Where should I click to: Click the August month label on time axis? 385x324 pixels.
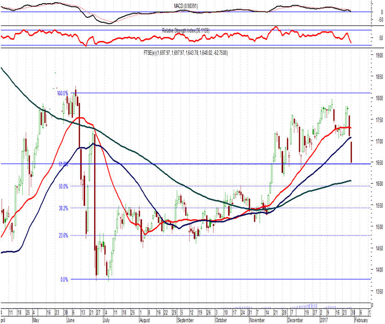144,320
